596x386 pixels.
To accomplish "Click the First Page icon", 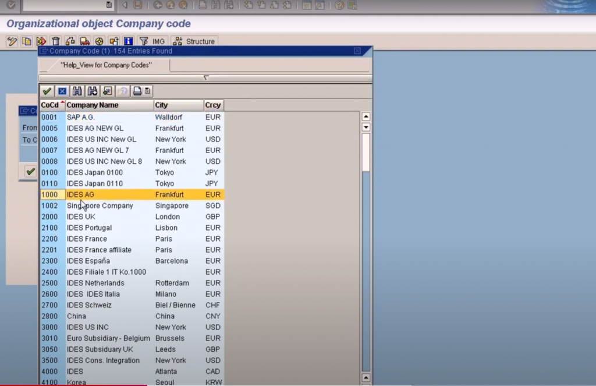I will [248, 5].
